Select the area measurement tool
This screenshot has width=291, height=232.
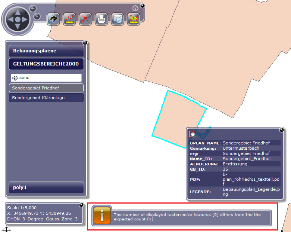(134, 19)
